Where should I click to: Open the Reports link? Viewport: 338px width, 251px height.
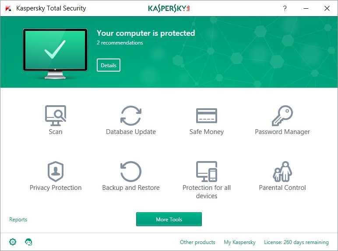[x=18, y=220]
